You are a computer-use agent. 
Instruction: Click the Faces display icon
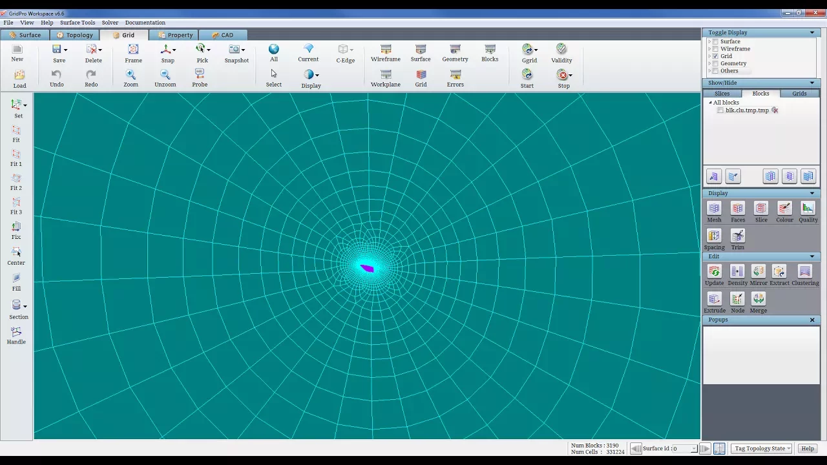[x=738, y=208]
